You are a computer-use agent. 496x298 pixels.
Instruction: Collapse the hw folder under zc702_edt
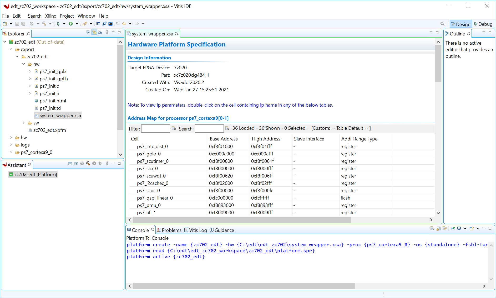click(24, 64)
